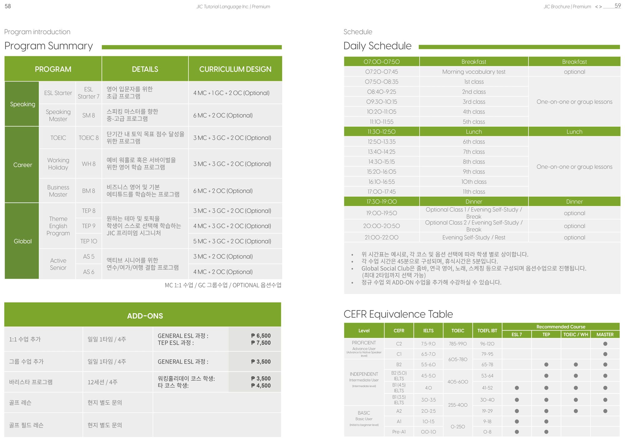Click 'Theme English Program' cell
The image size is (625, 442).
pos(58,226)
